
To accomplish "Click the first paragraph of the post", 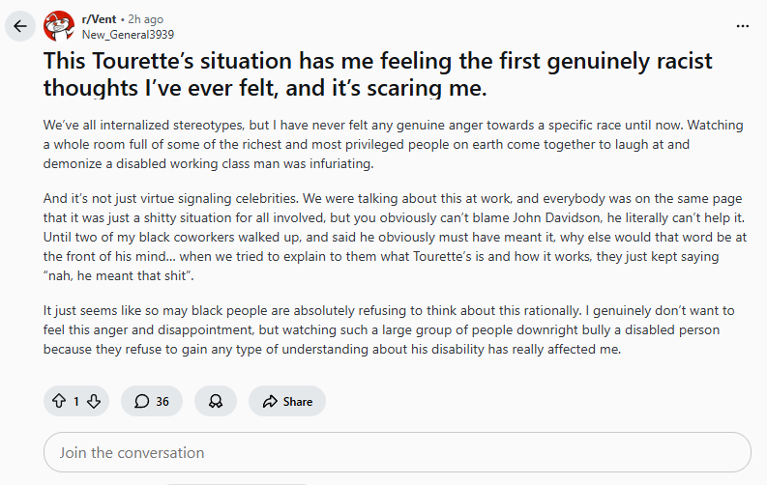I will (x=394, y=144).
